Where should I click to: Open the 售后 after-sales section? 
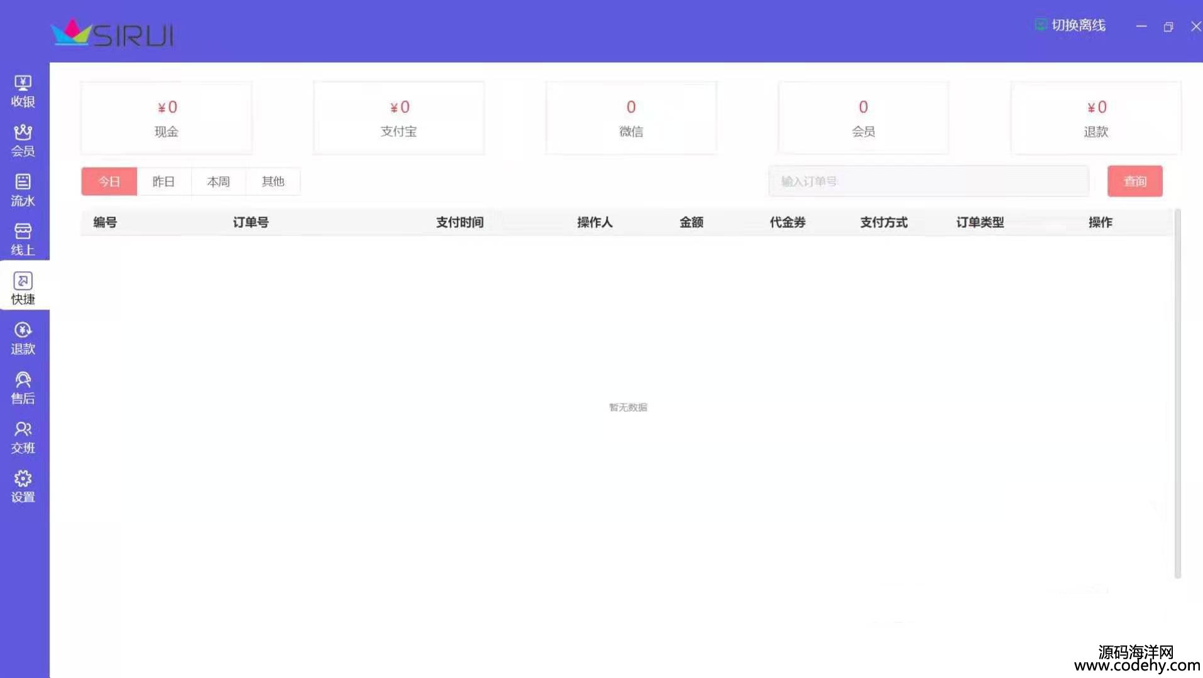point(23,388)
